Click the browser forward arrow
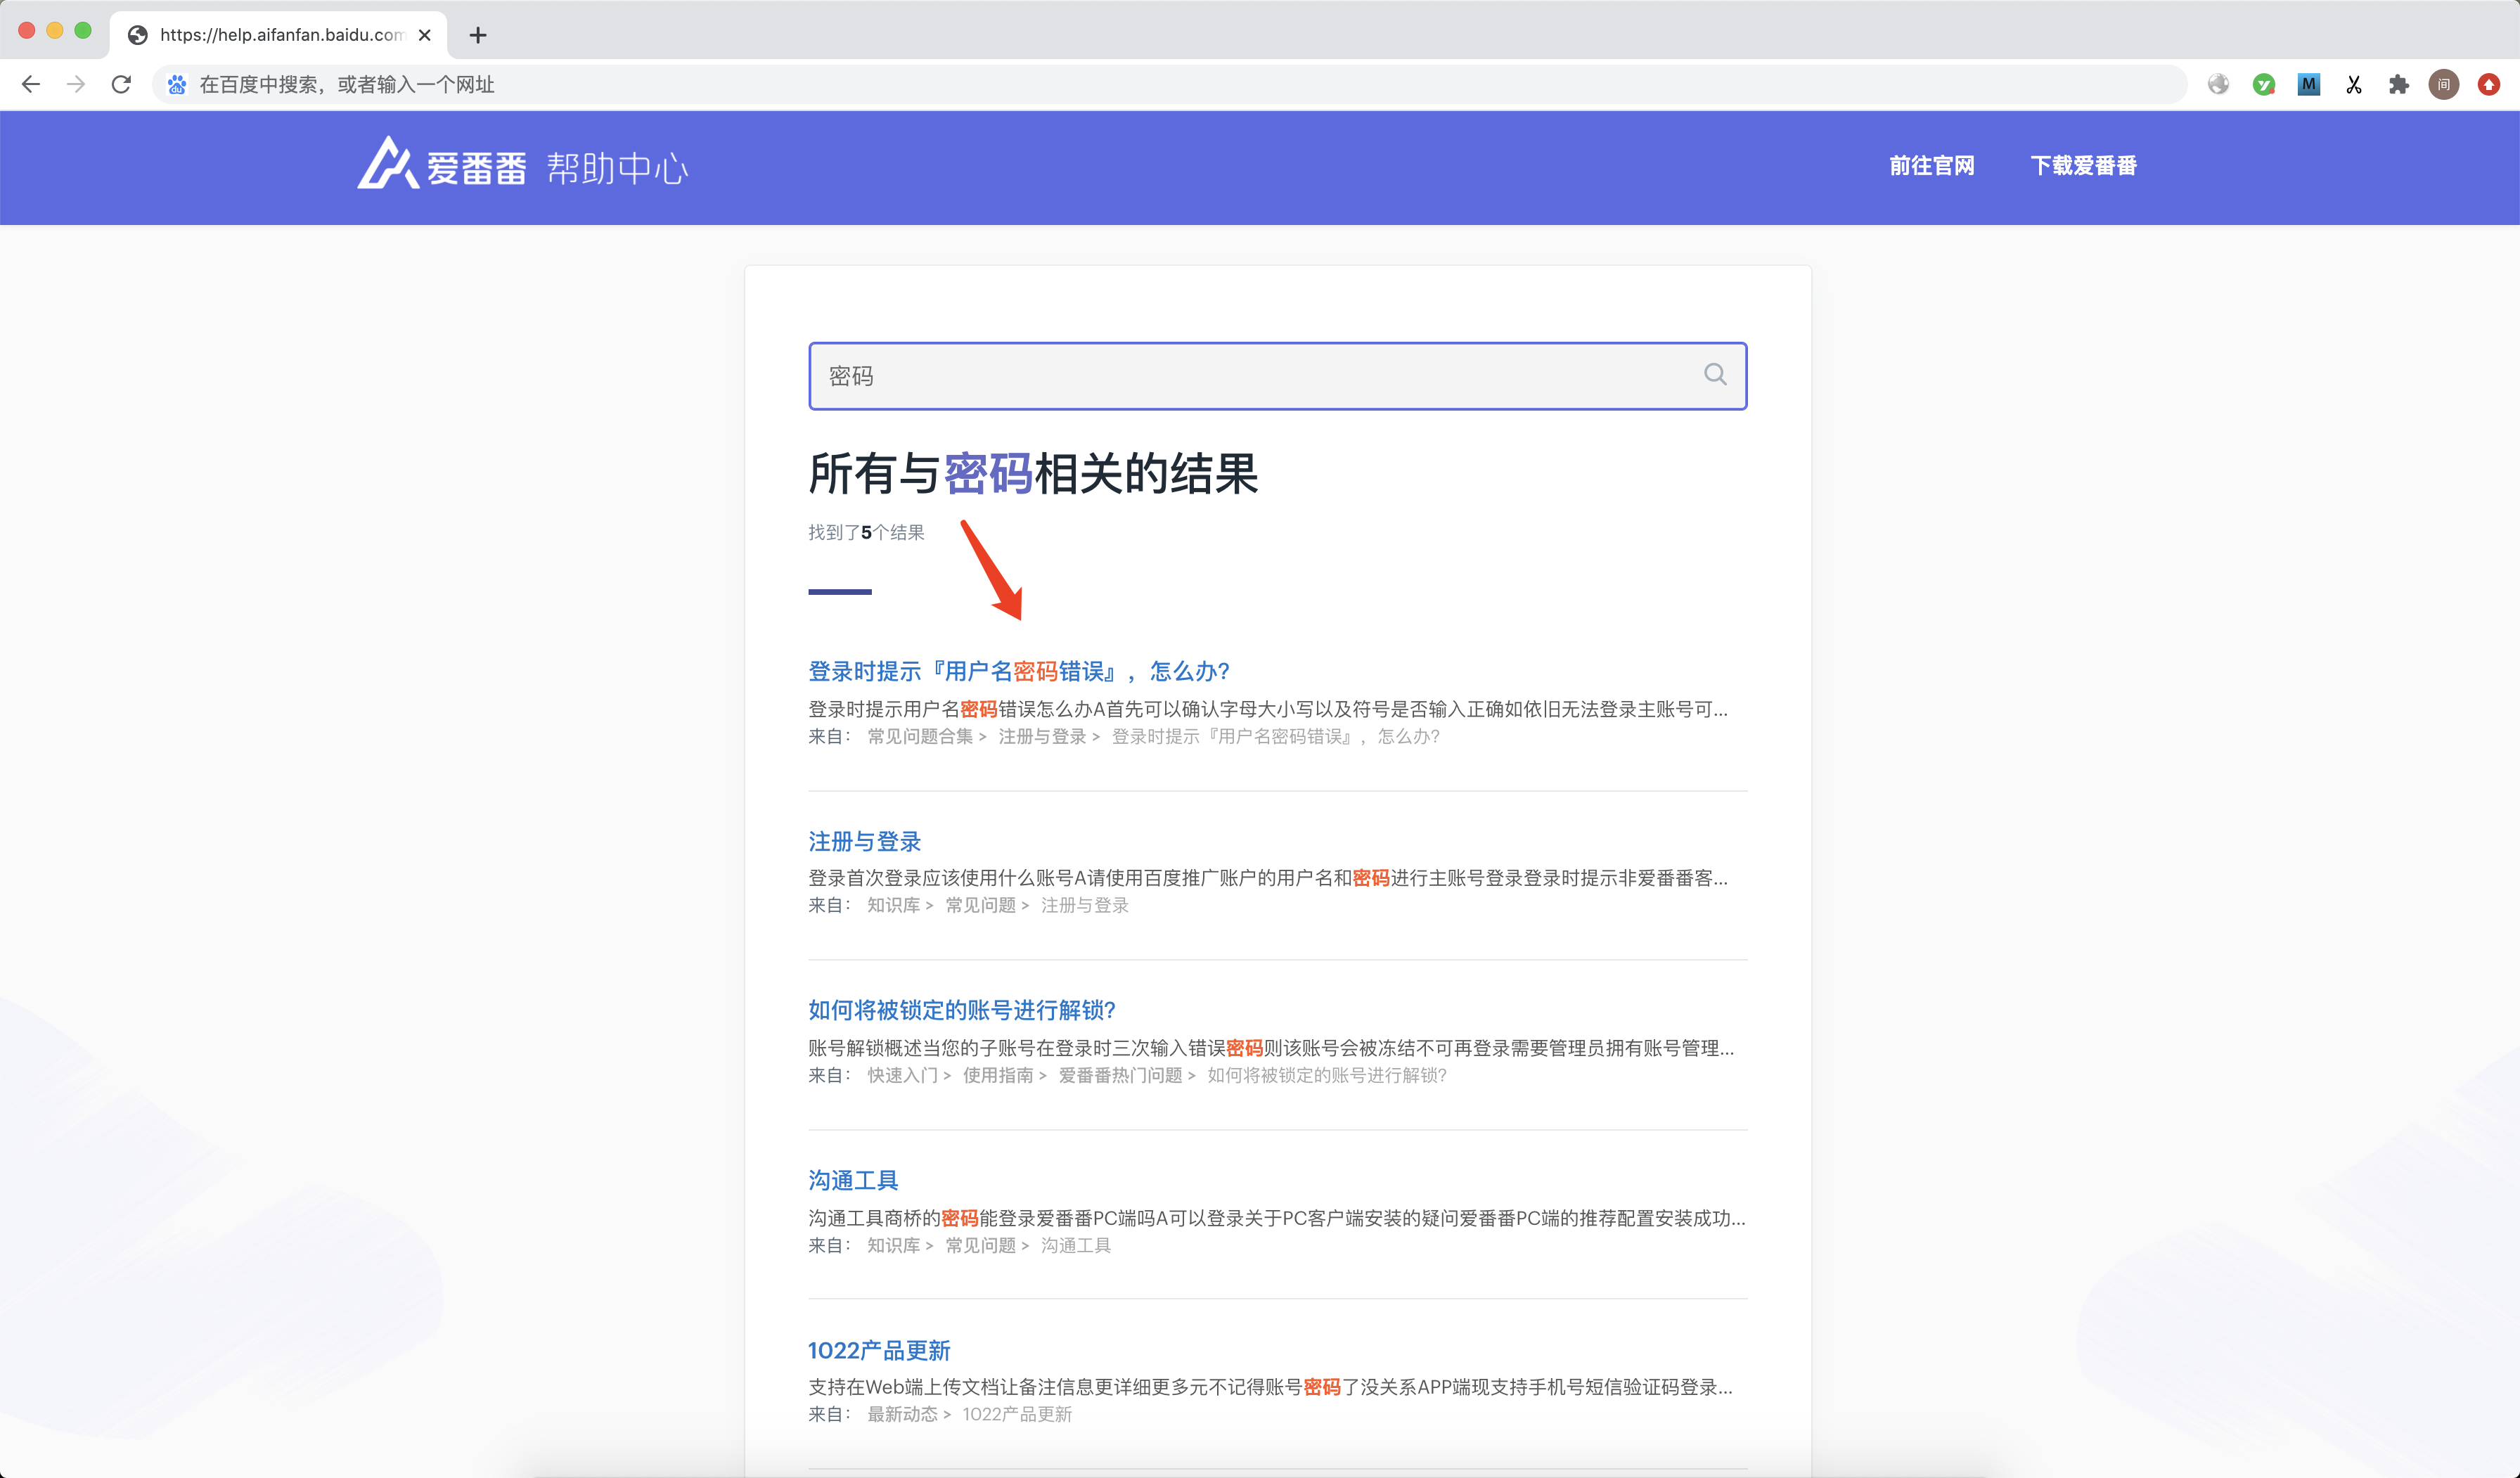Viewport: 2520px width, 1478px height. (x=76, y=84)
